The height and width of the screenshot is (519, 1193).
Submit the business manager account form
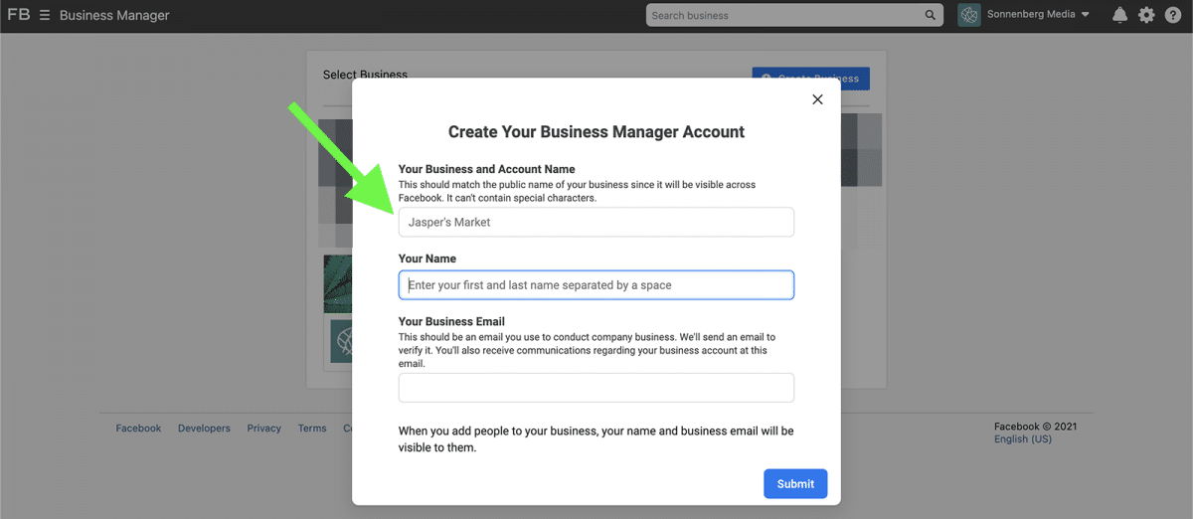[795, 483]
